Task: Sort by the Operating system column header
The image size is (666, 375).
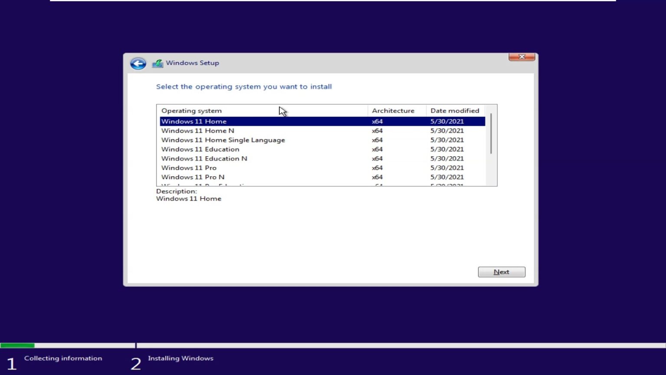Action: click(191, 111)
